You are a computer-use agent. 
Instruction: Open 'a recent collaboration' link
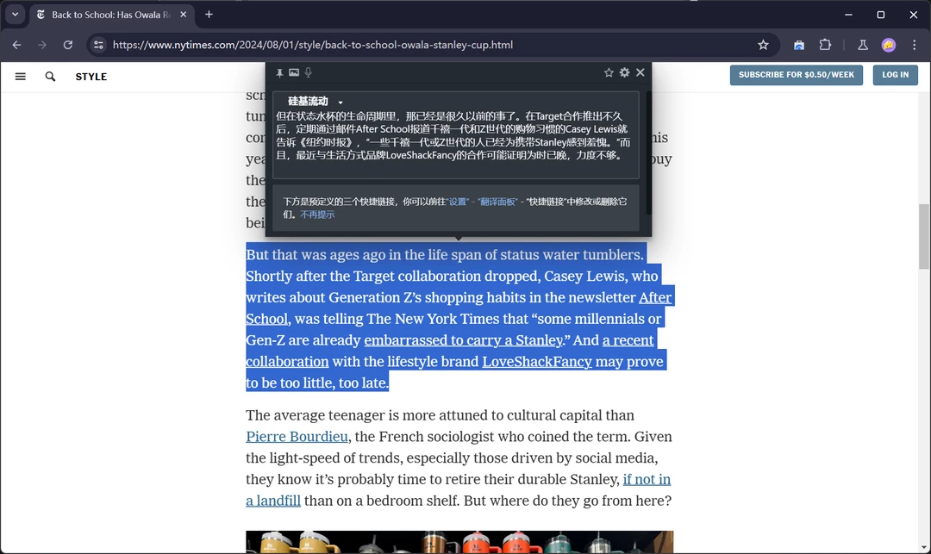[x=628, y=339]
